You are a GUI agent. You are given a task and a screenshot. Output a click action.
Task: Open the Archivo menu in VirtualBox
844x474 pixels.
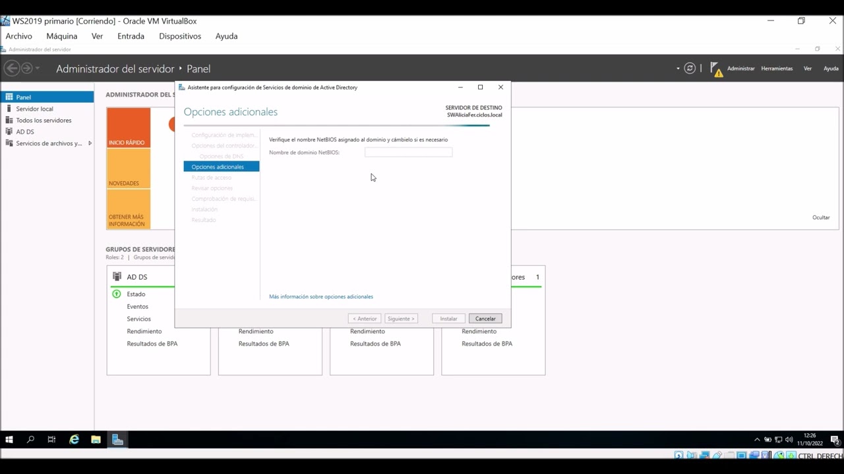pyautogui.click(x=18, y=36)
